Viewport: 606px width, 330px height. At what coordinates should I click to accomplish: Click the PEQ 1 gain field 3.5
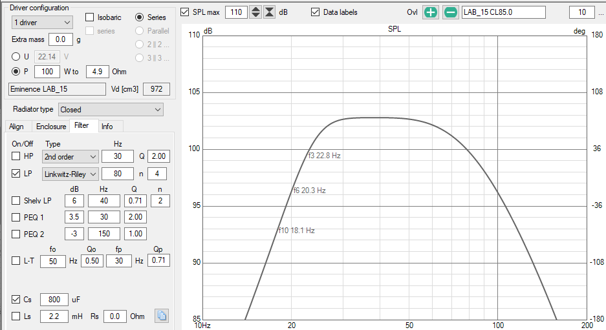(x=74, y=217)
